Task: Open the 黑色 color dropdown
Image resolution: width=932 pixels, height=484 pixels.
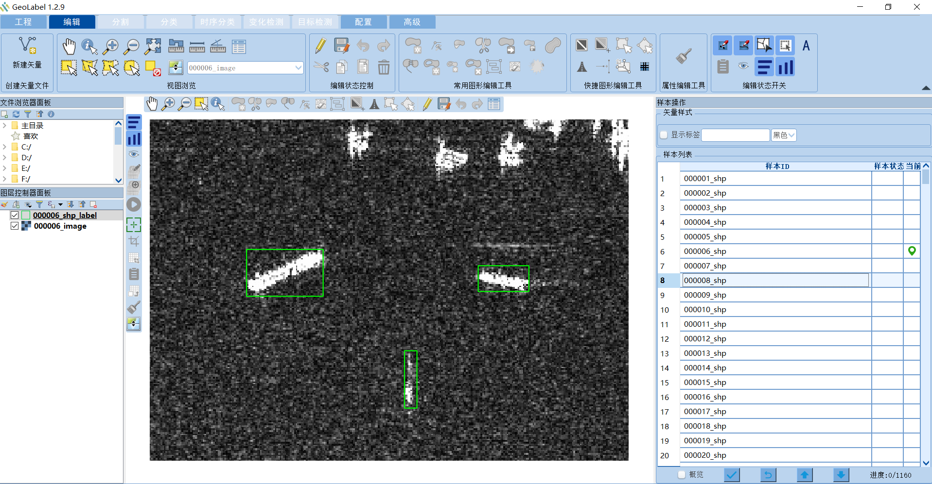Action: click(784, 135)
